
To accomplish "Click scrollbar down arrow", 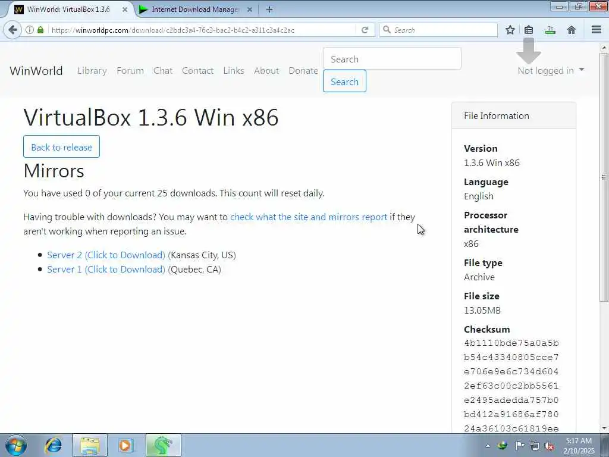I will [x=604, y=428].
